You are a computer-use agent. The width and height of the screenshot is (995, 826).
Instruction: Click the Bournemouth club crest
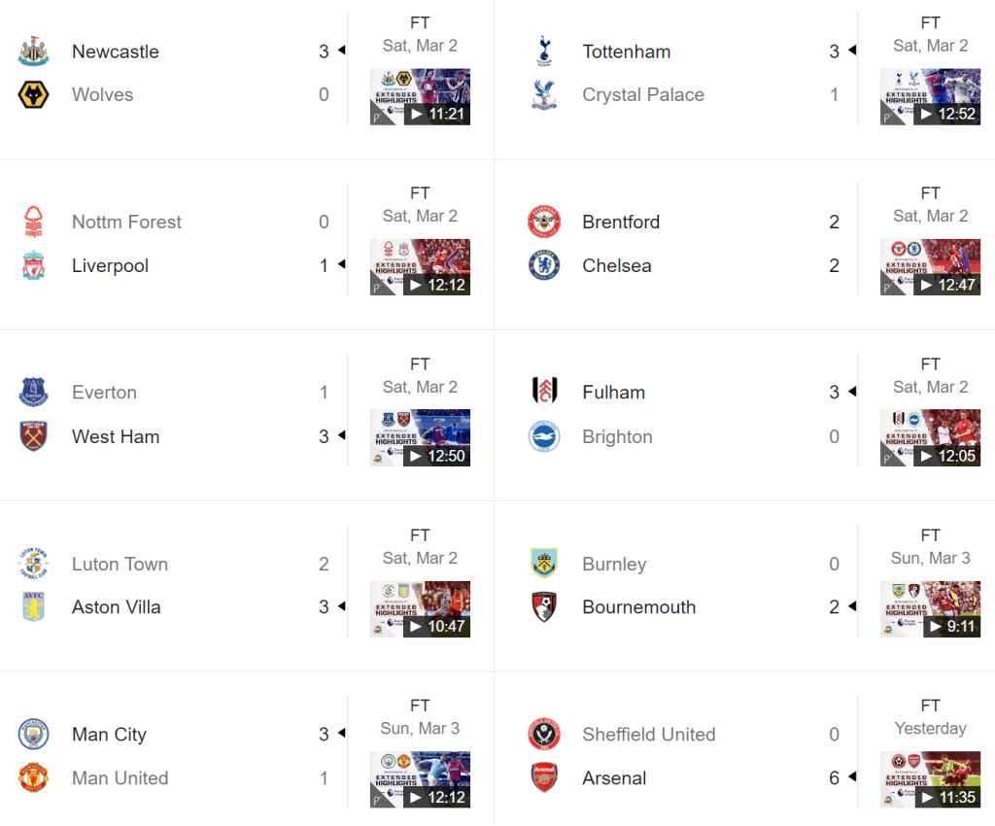click(x=544, y=607)
